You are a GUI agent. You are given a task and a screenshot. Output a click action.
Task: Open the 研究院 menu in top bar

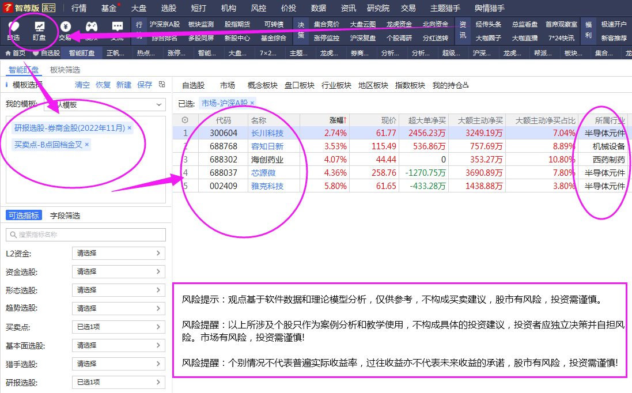pos(378,8)
